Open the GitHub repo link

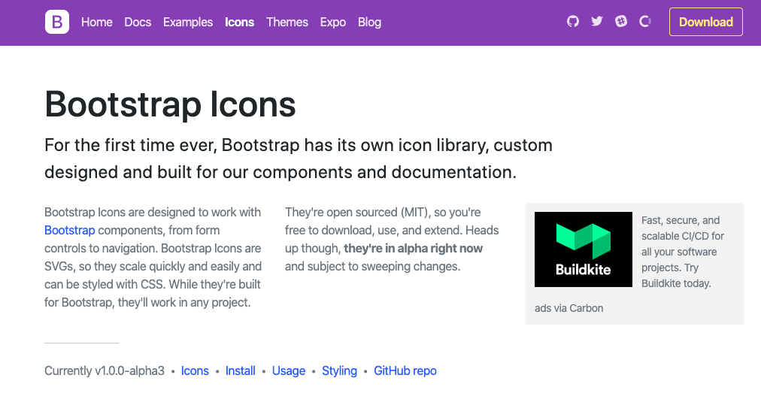(405, 370)
